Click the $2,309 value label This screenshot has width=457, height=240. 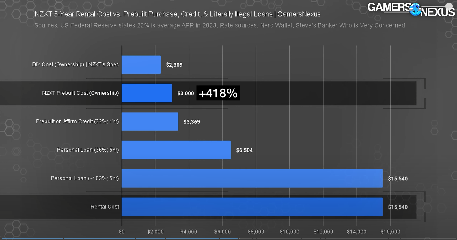[174, 65]
